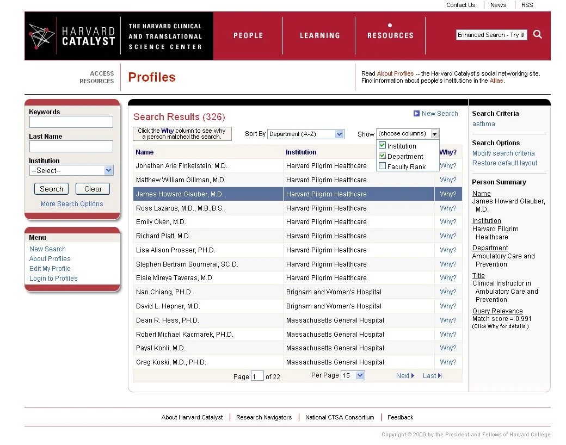566x445 pixels.
Task: Click Feedback footer link
Action: pos(401,417)
